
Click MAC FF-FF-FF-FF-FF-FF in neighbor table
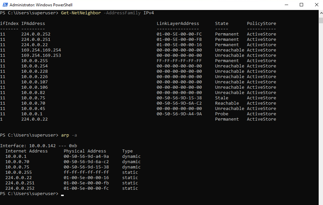tap(179, 60)
